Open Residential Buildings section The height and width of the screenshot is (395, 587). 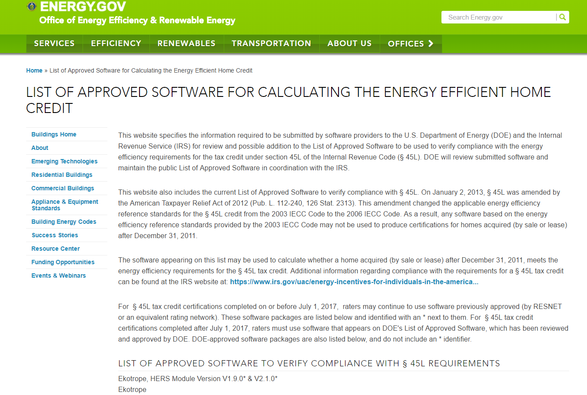click(x=62, y=175)
